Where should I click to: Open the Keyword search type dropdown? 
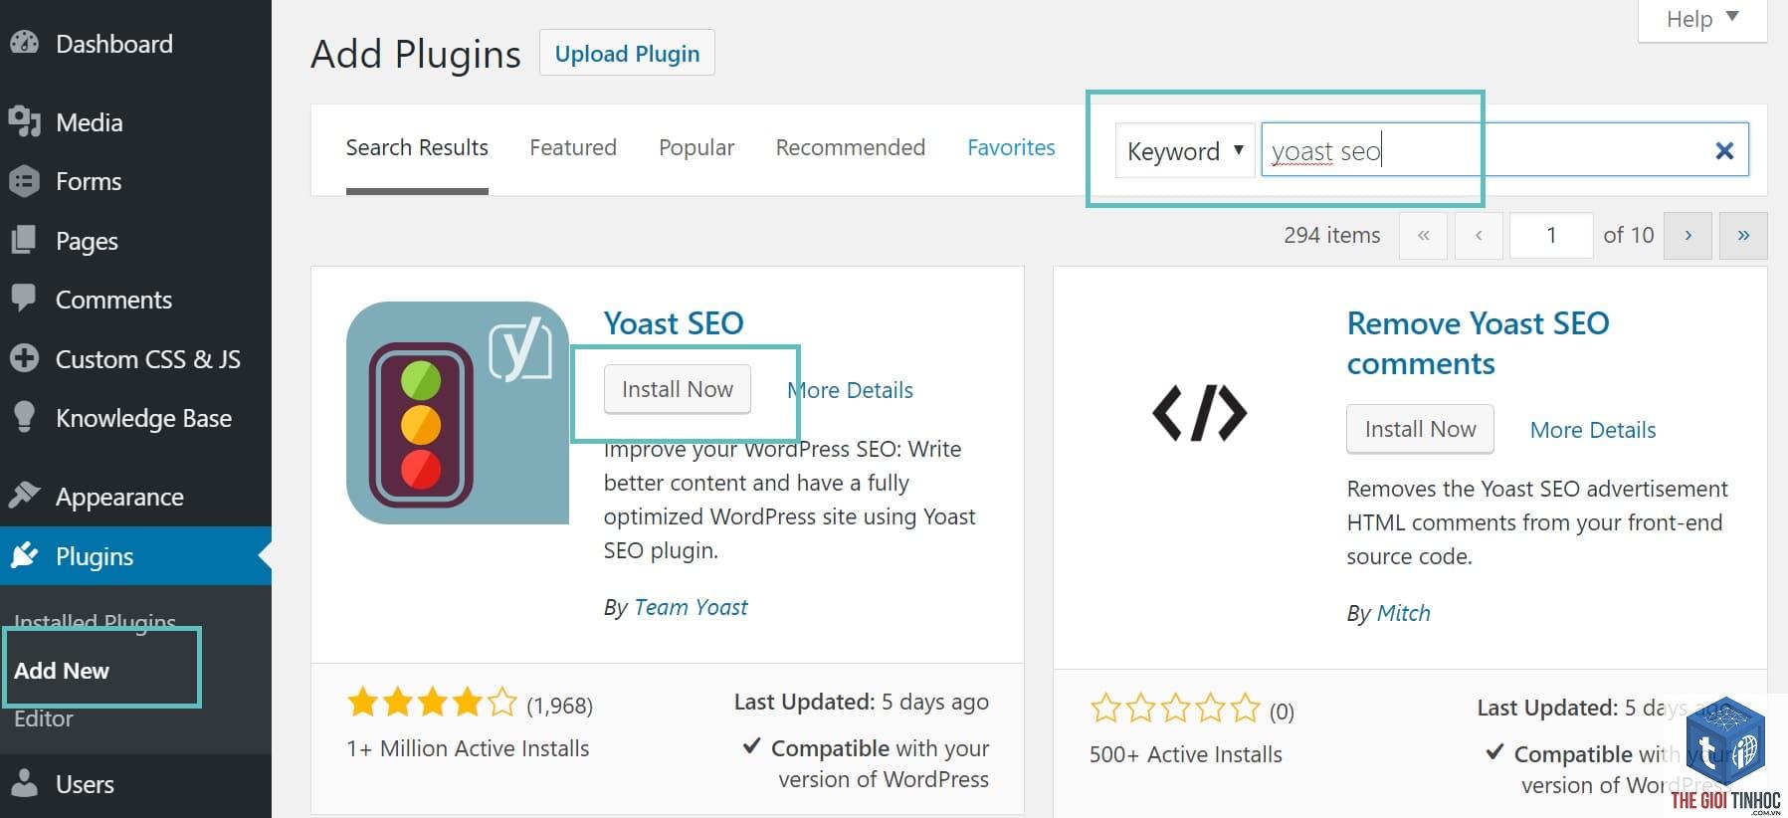click(x=1184, y=150)
